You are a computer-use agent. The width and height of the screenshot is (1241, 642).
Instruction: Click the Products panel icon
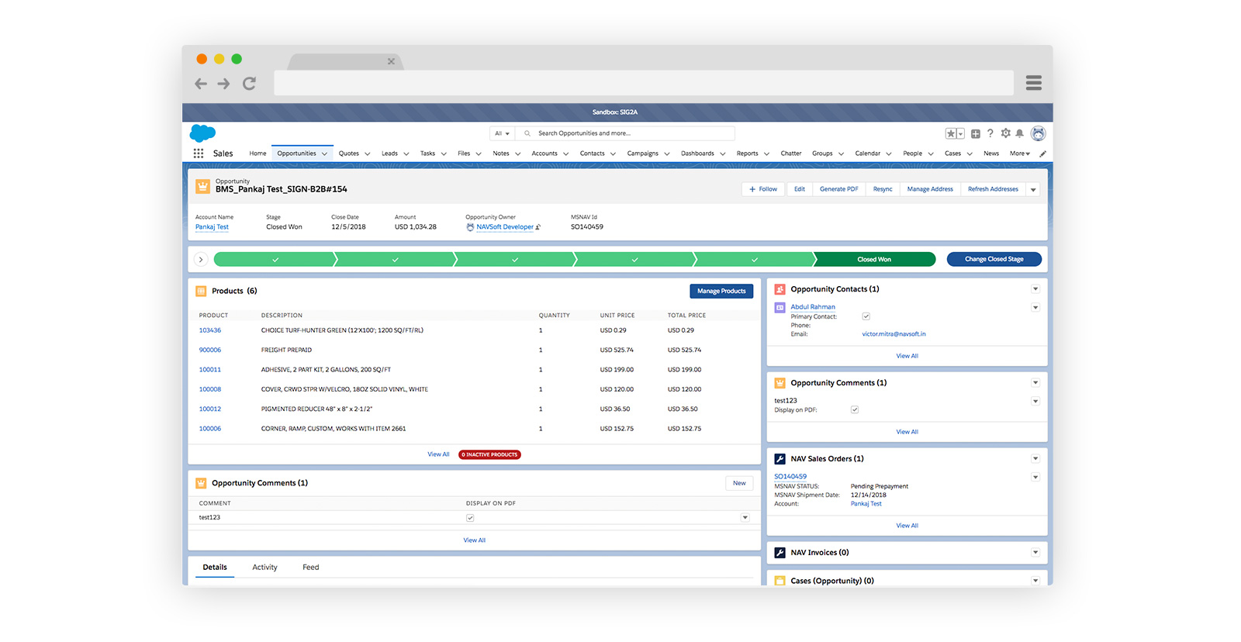(201, 291)
